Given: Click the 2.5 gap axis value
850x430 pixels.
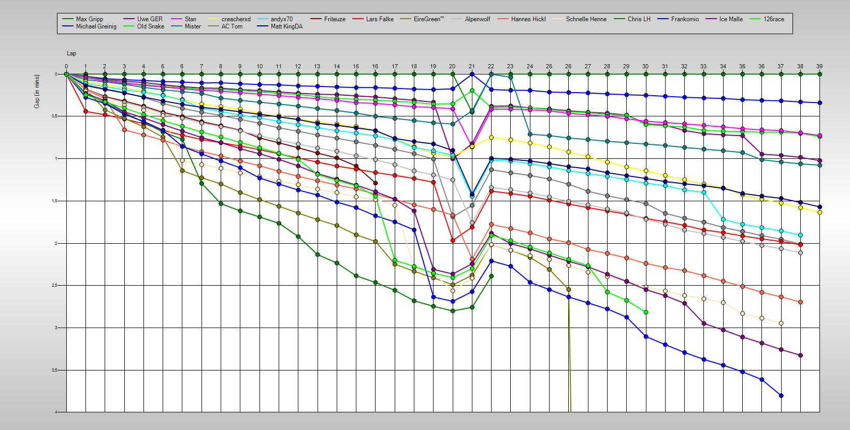Looking at the screenshot, I should point(54,285).
